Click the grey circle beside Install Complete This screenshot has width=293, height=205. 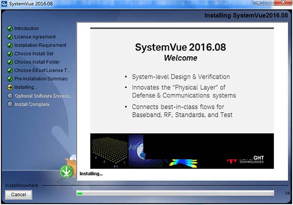click(x=10, y=104)
